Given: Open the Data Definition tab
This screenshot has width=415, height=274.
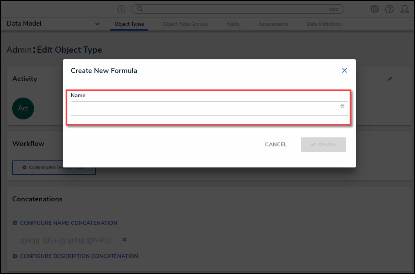Looking at the screenshot, I should tap(324, 24).
